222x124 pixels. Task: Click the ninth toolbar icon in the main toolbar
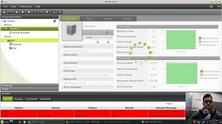point(54,12)
